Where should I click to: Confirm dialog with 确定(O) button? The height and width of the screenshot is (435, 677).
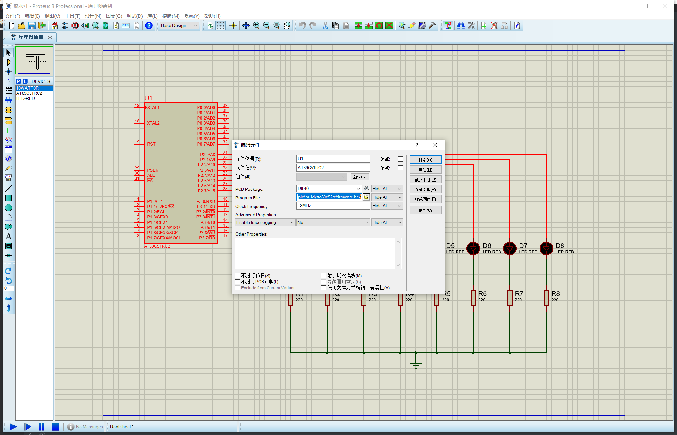pos(425,160)
